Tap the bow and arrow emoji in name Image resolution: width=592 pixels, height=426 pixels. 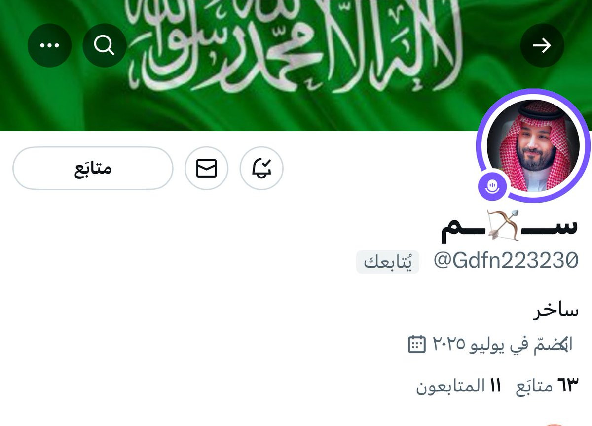coord(503,224)
